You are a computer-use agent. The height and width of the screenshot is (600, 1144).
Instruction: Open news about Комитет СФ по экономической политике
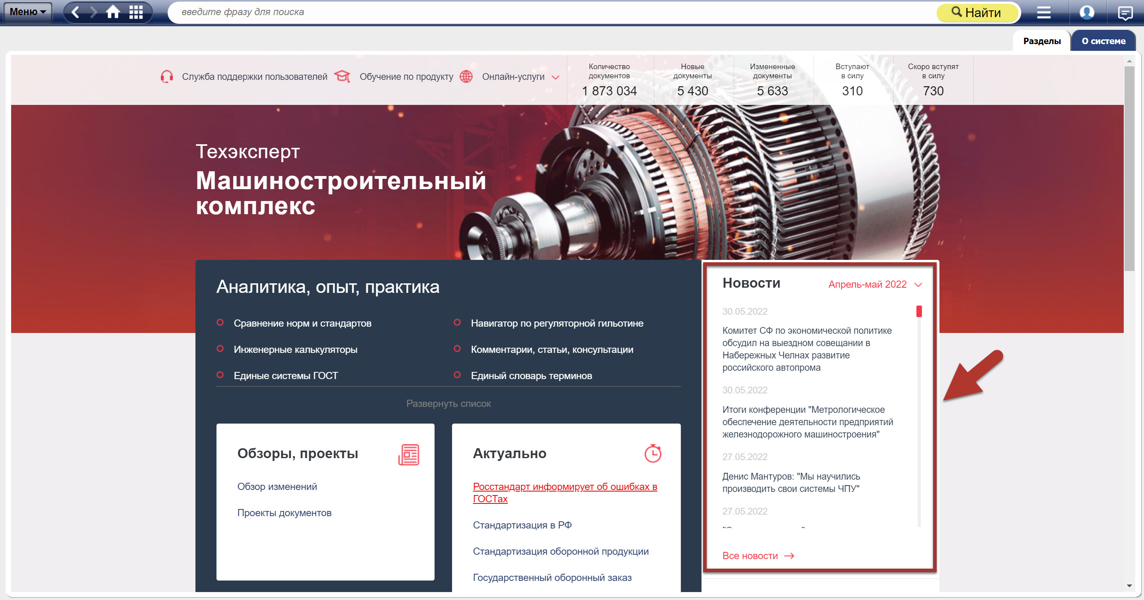807,349
